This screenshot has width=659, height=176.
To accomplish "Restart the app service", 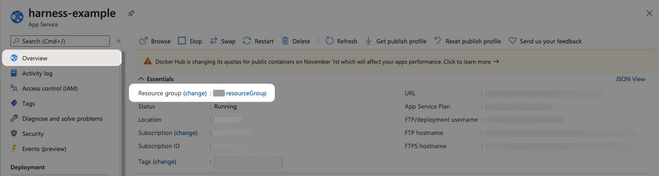I will coord(258,41).
